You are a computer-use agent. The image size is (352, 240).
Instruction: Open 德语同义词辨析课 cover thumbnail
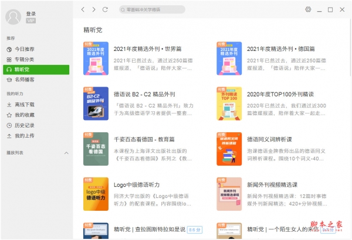(x=229, y=149)
